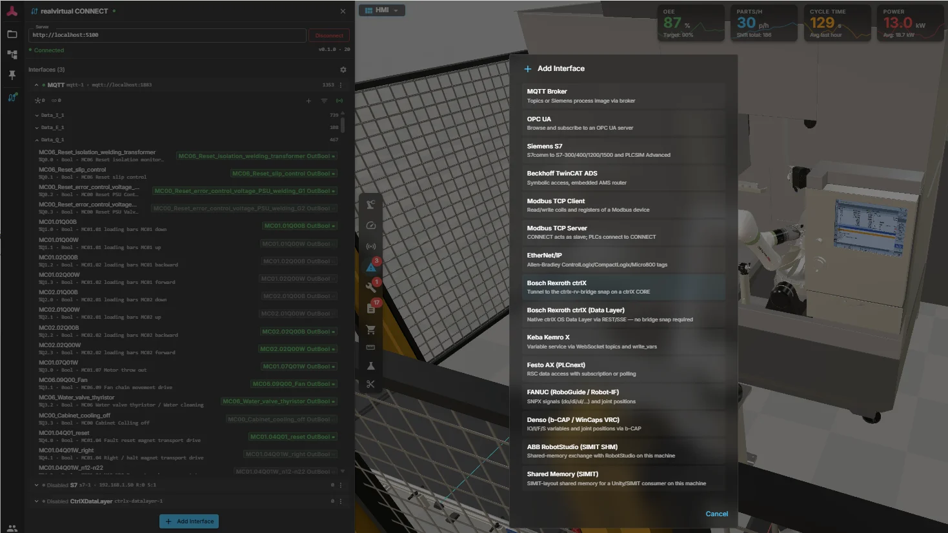Cancel the Add Interface dialog
Image resolution: width=948 pixels, height=533 pixels.
716,514
